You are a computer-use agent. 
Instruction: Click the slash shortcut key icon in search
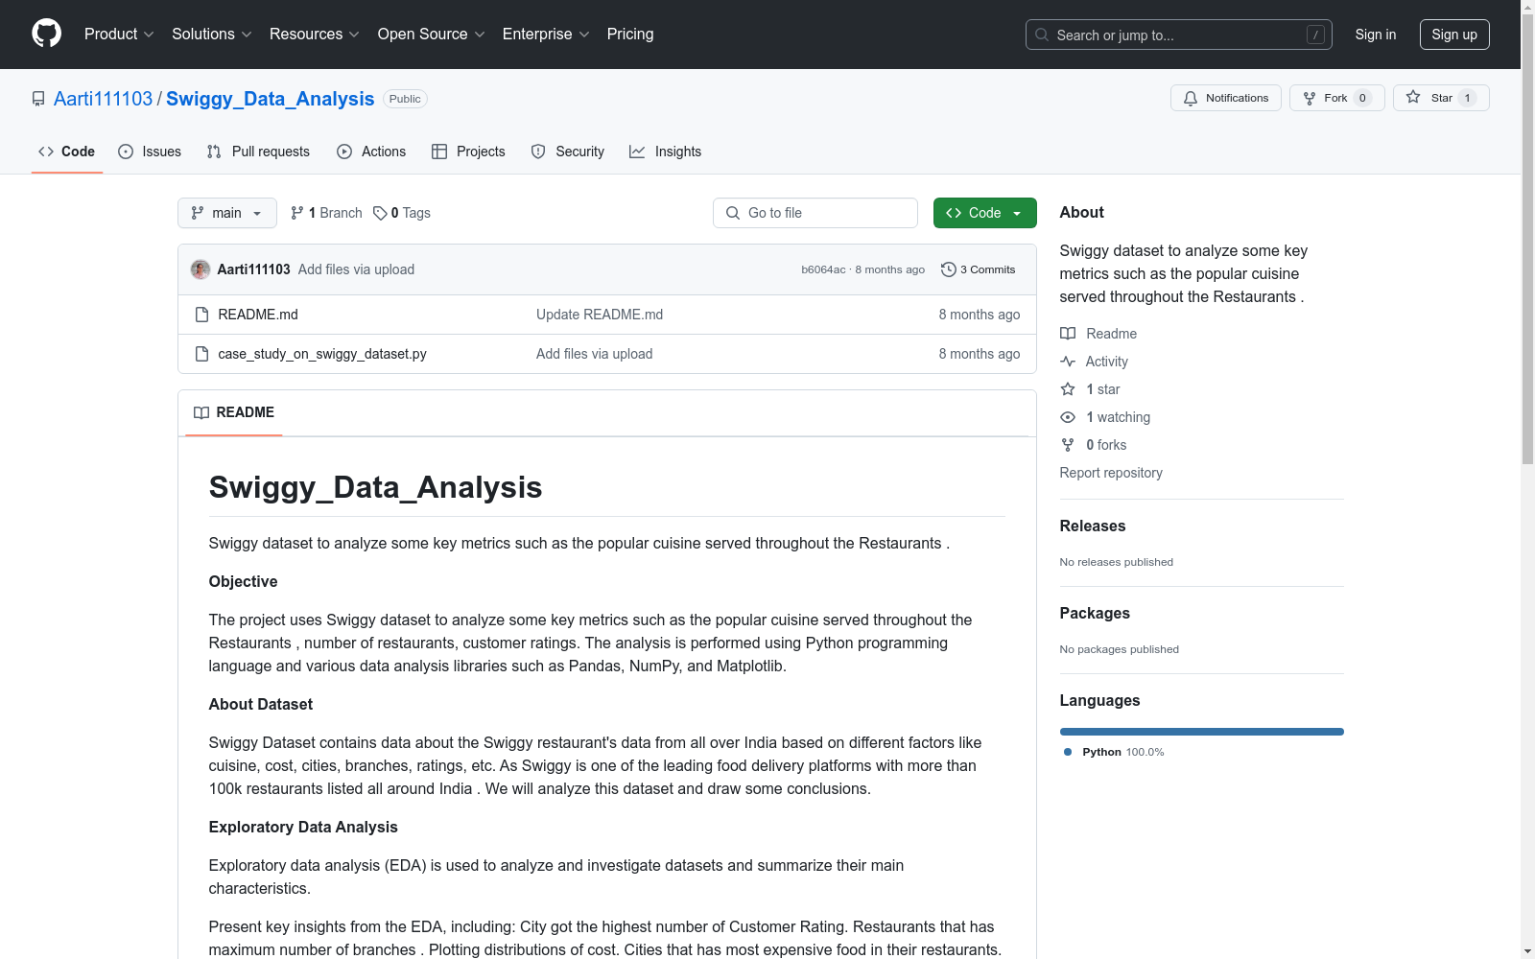click(x=1315, y=35)
